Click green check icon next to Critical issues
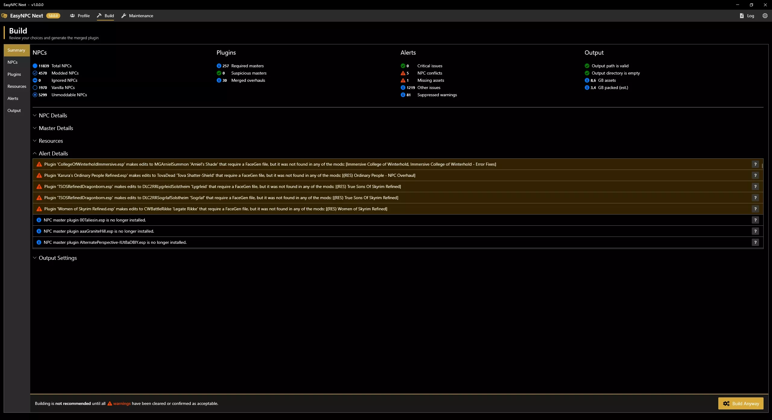The image size is (772, 420). pyautogui.click(x=403, y=66)
